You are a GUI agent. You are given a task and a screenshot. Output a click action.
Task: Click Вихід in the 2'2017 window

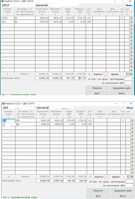(123, 196)
